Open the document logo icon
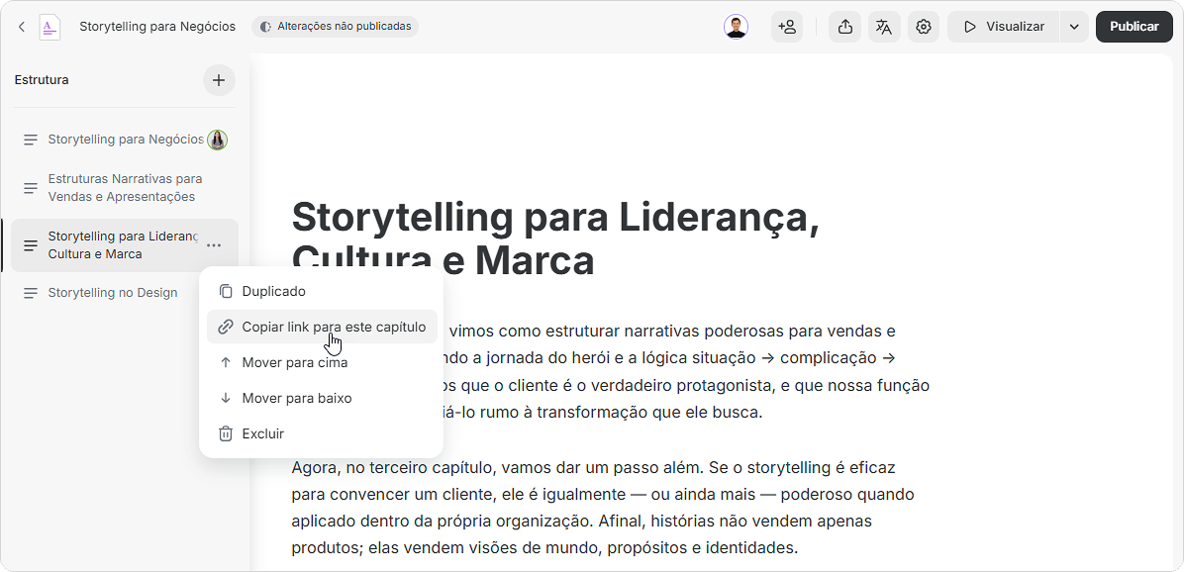This screenshot has height=572, width=1184. point(49,27)
